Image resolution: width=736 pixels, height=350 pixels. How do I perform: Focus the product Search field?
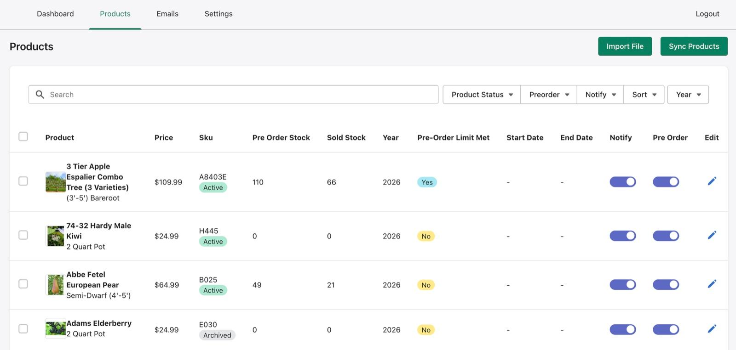(233, 95)
